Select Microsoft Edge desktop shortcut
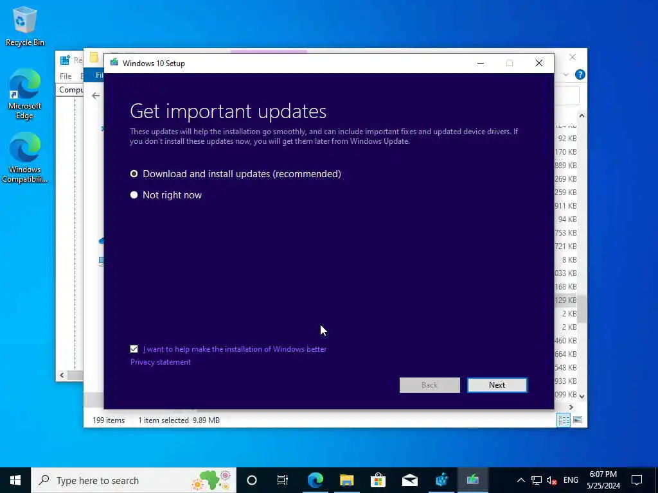658x493 pixels. click(x=25, y=94)
